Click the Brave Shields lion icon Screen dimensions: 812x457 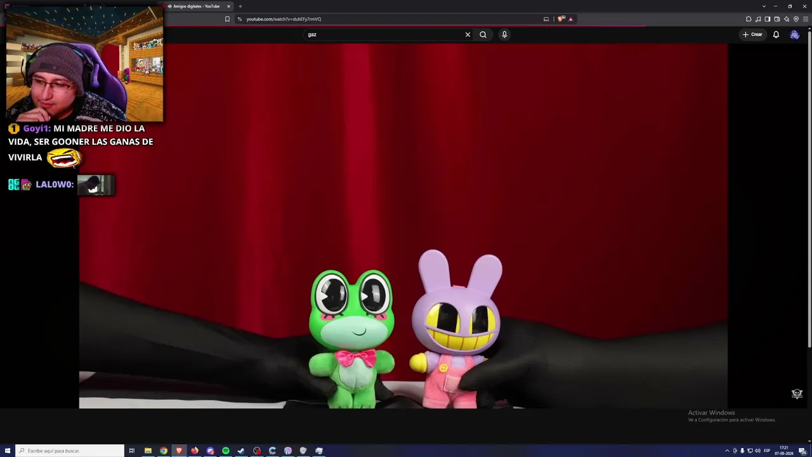coord(561,19)
